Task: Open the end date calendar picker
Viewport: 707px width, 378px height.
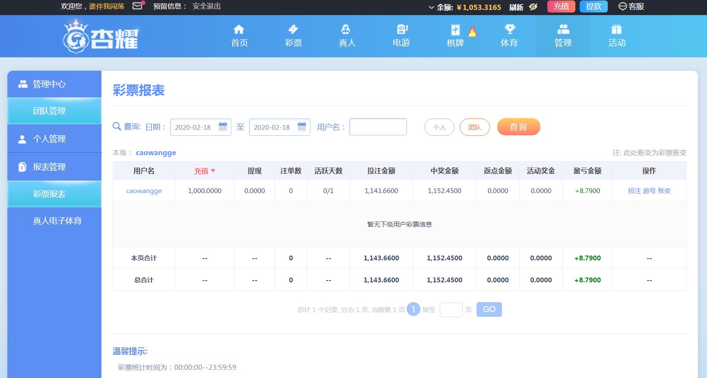Action: 302,127
